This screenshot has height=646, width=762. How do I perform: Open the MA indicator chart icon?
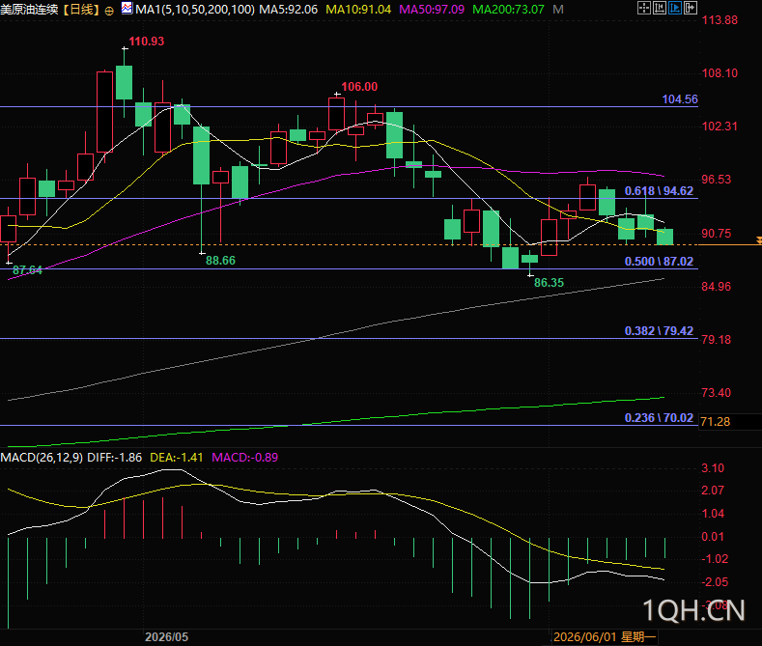(127, 8)
